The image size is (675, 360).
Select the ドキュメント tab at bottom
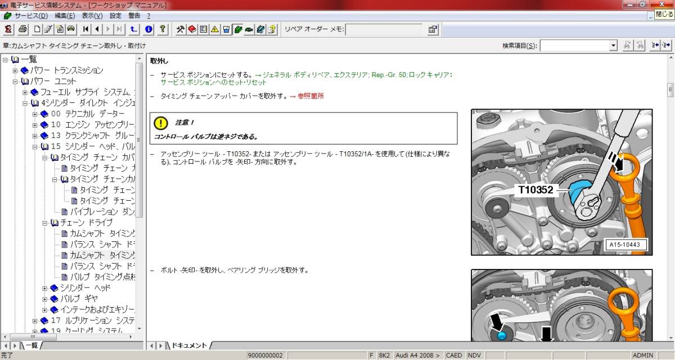[x=189, y=345]
